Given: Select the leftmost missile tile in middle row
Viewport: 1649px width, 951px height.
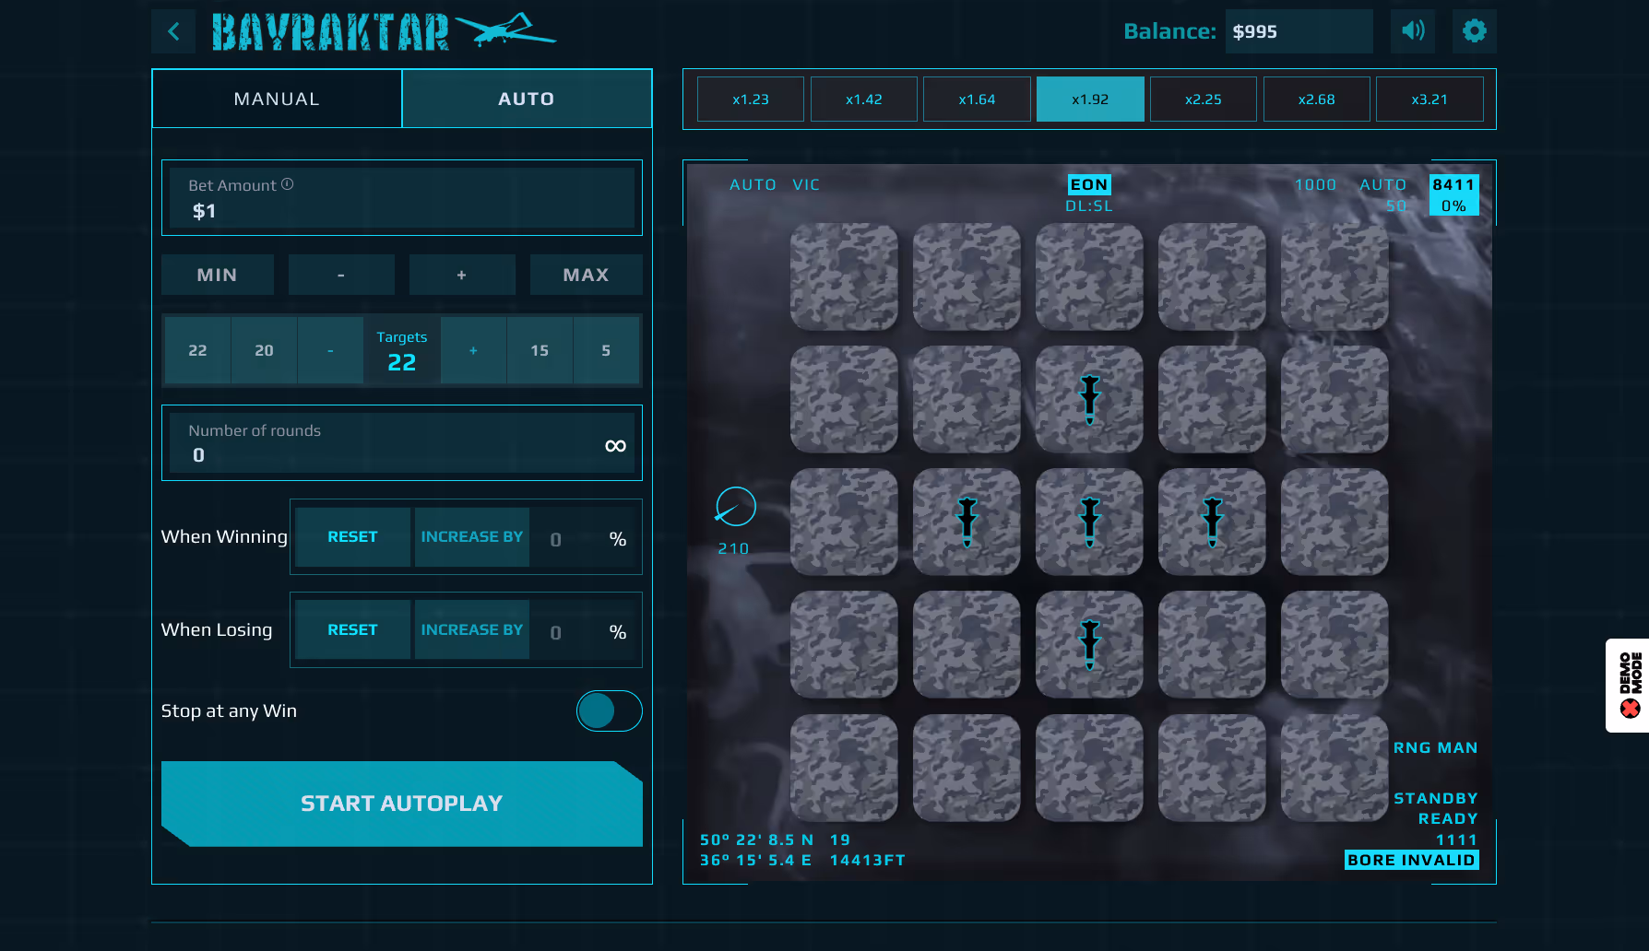Looking at the screenshot, I should [x=967, y=522].
